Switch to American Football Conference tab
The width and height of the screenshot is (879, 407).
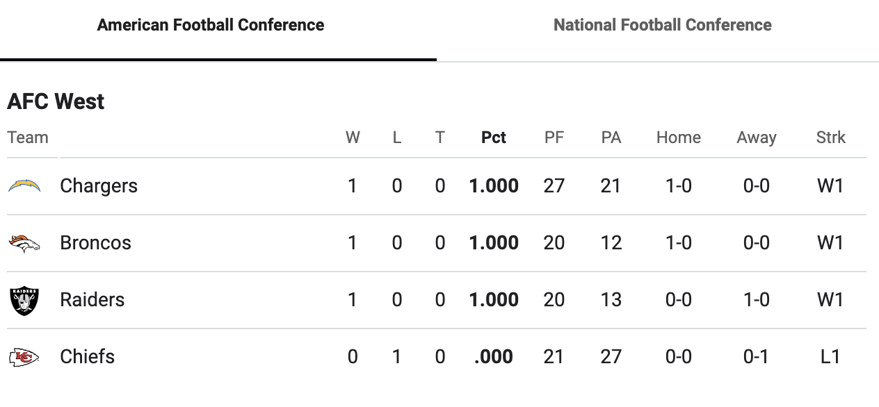pos(211,26)
